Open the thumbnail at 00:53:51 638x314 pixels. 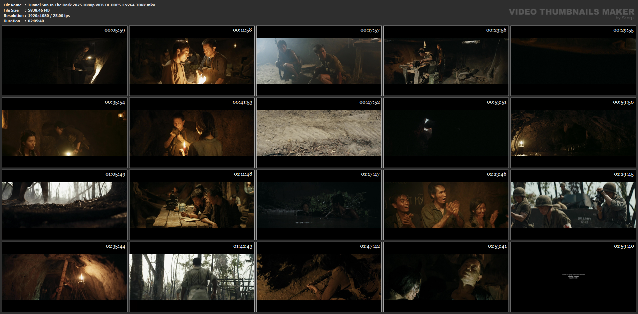pos(446,133)
